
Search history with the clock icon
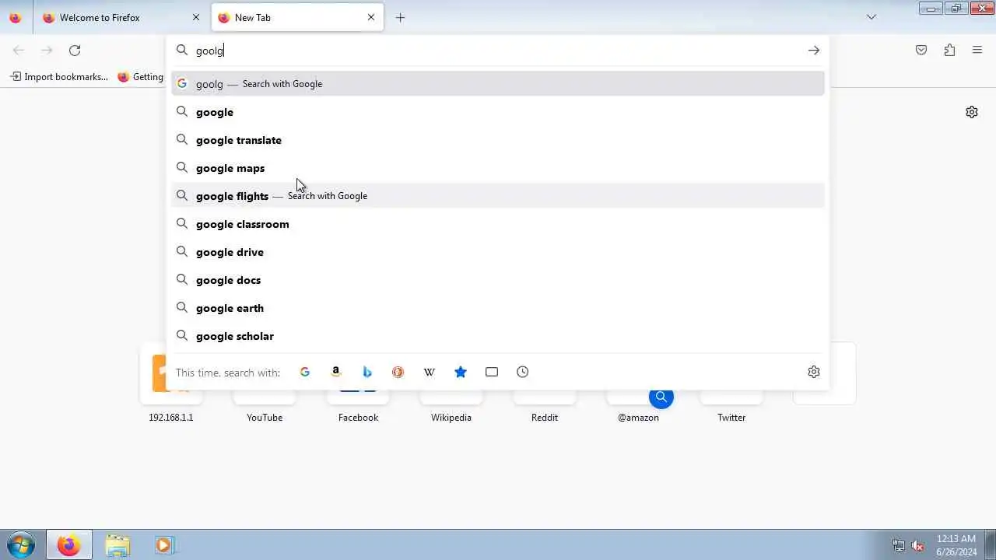523,372
